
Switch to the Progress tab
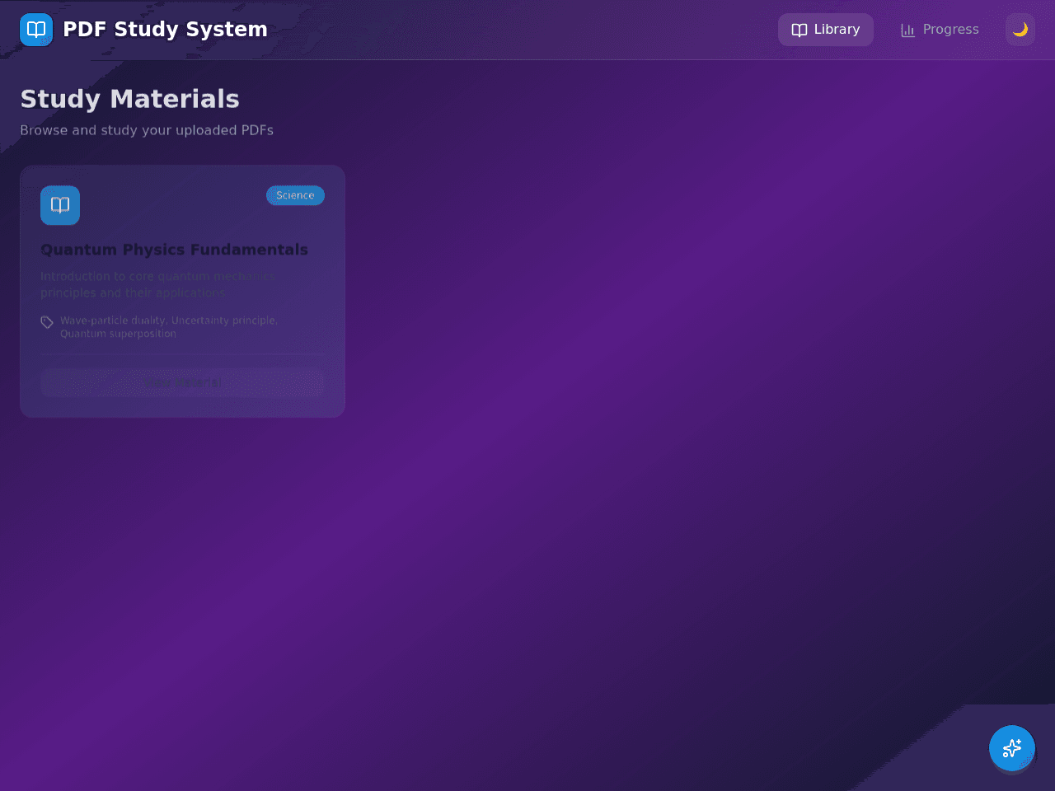[x=940, y=30]
